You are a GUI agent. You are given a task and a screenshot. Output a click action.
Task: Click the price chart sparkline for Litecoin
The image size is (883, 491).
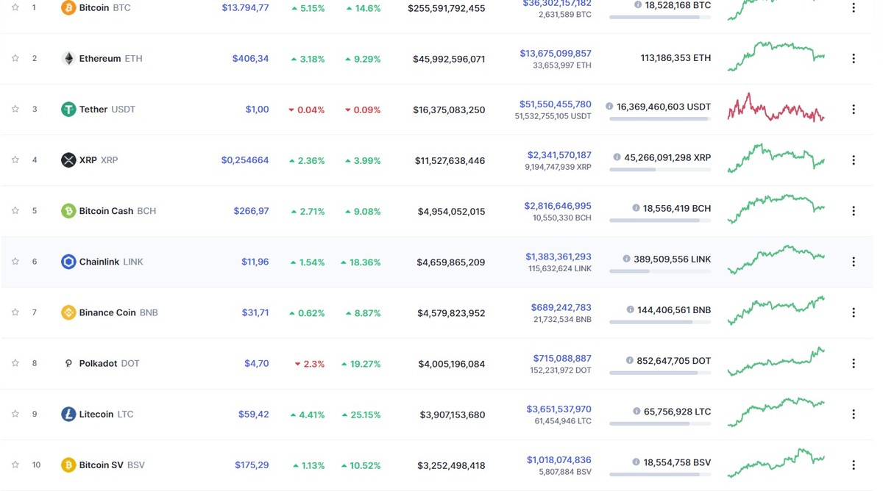776,412
